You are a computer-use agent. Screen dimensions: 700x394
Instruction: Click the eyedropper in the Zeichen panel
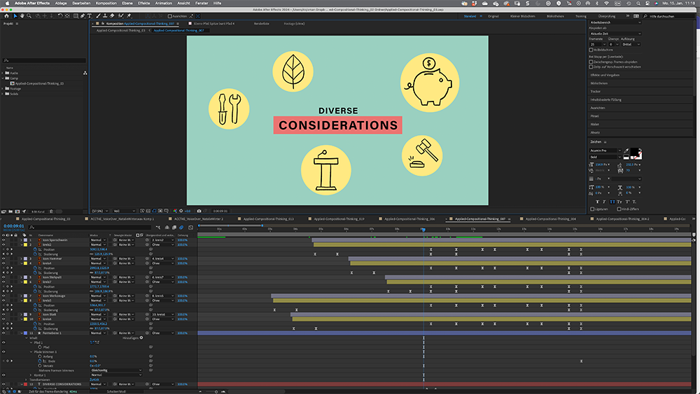(x=626, y=151)
